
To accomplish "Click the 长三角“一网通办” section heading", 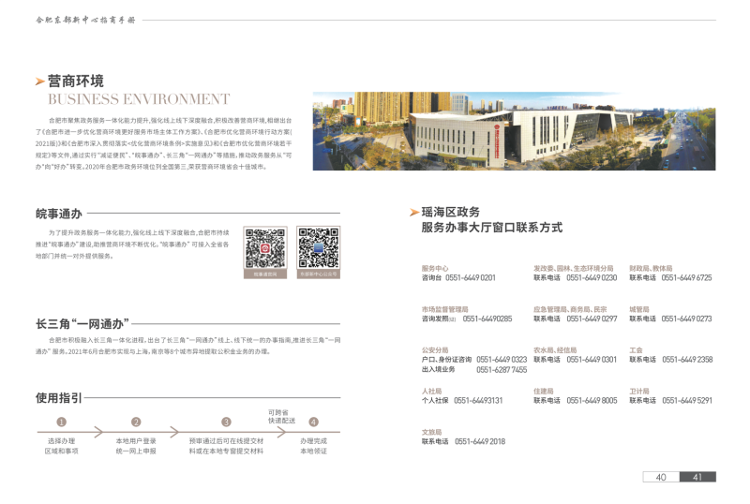I will point(82,323).
